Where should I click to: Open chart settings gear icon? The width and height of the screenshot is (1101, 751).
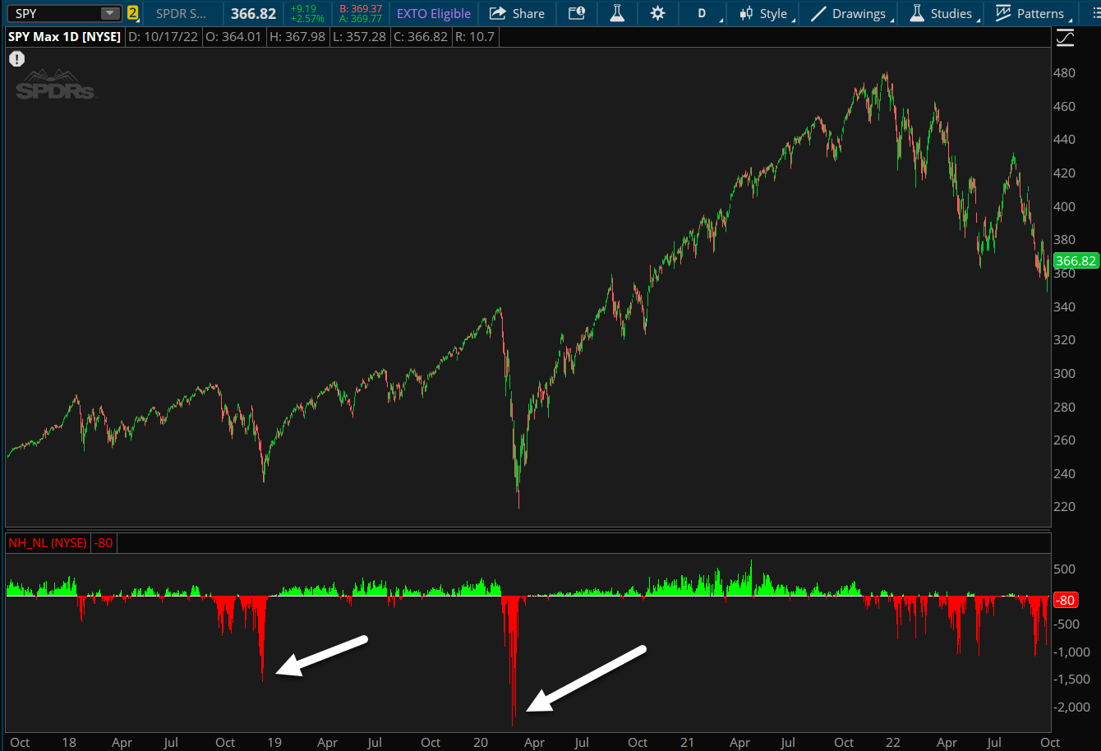coord(657,13)
